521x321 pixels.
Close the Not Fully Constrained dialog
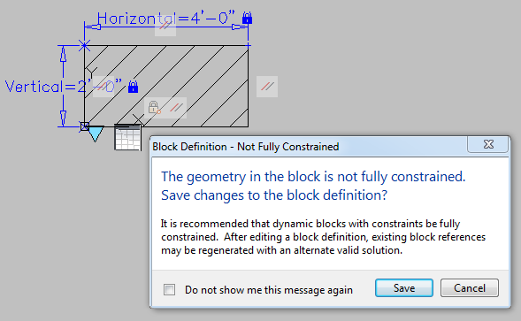point(488,144)
